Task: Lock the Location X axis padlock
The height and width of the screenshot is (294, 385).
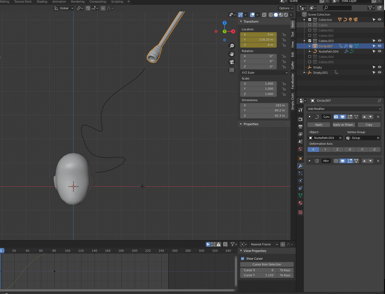Action: pos(284,35)
